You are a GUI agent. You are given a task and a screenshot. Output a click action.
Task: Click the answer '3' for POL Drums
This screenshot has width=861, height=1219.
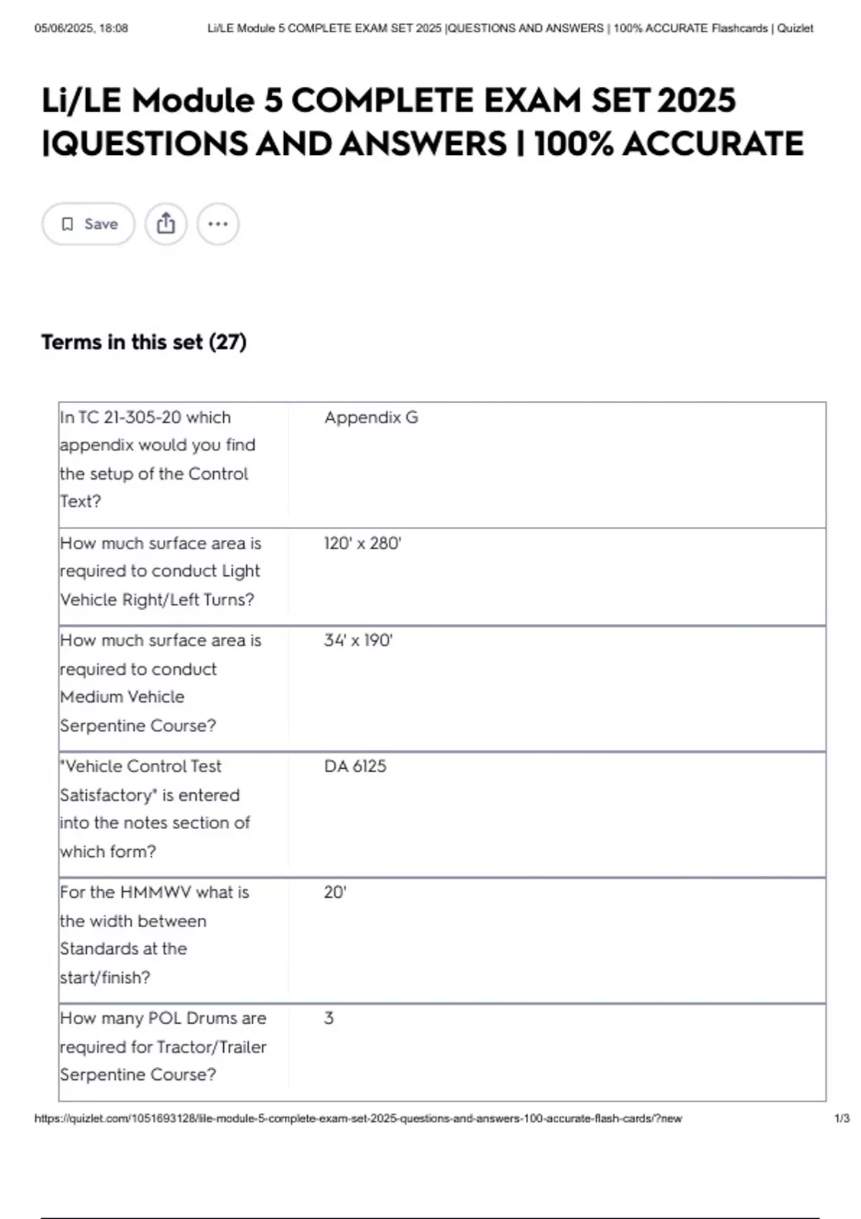tap(329, 1018)
